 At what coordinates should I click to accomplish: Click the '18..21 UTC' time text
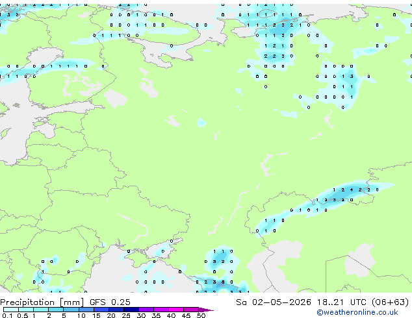pos(341,302)
